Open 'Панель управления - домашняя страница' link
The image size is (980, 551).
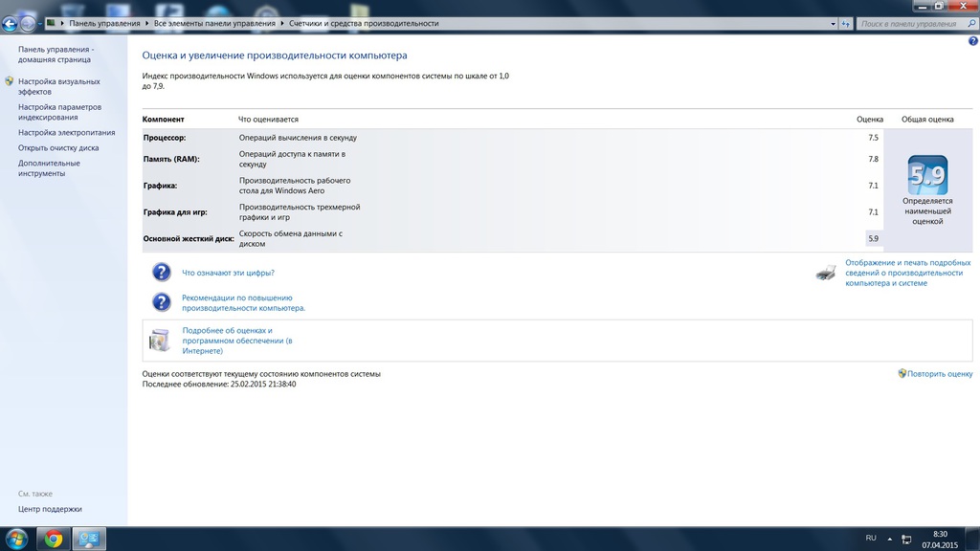point(56,55)
